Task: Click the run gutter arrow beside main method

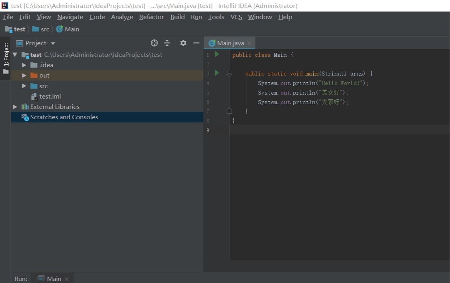Action: tap(217, 73)
